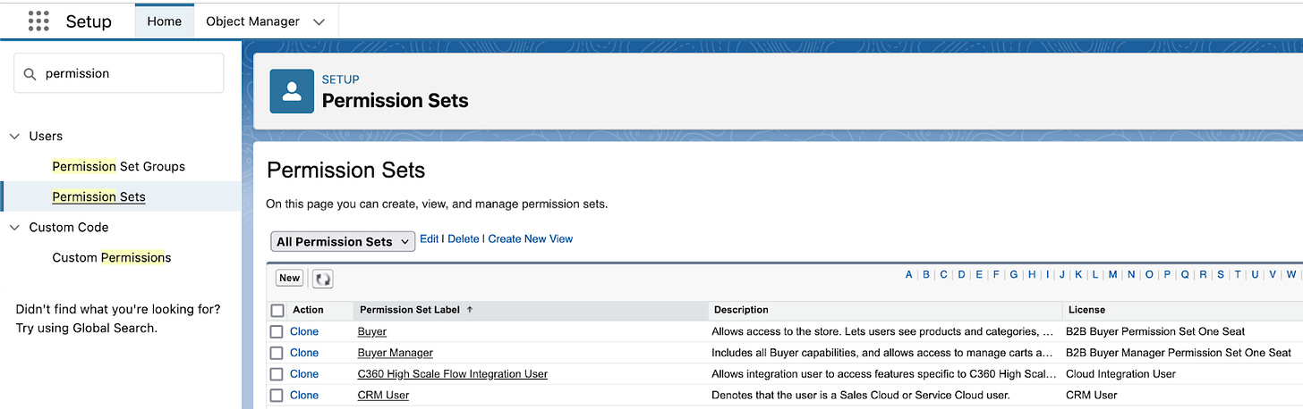Switch to the Home tab
1303x409 pixels.
165,21
